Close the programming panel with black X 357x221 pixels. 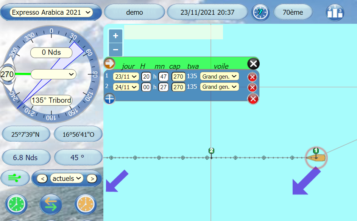[253, 63]
